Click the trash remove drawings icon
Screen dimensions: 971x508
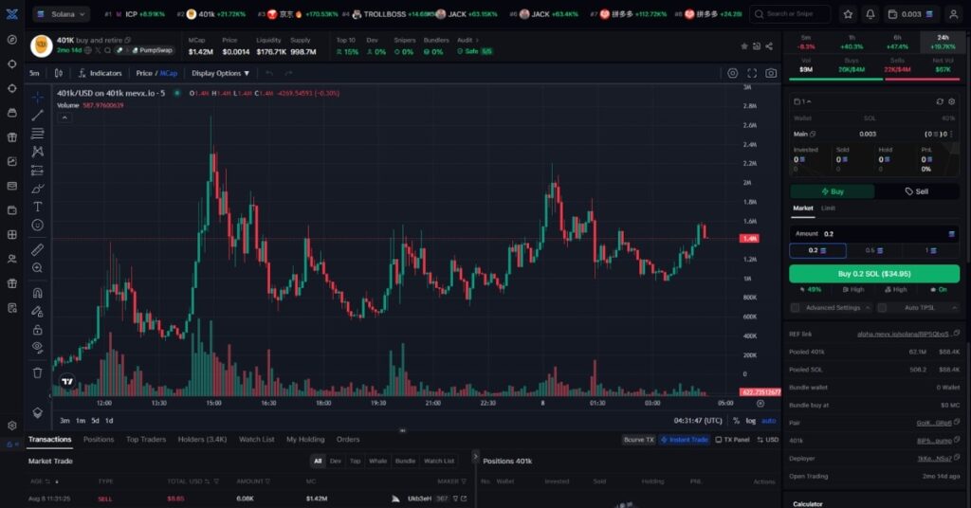(38, 372)
